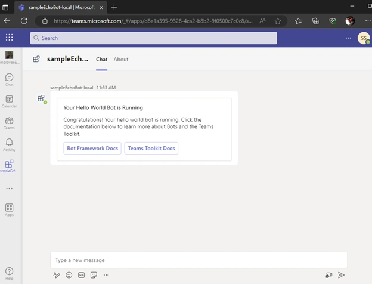Send the message with the send arrow
The height and width of the screenshot is (284, 372).
341,275
